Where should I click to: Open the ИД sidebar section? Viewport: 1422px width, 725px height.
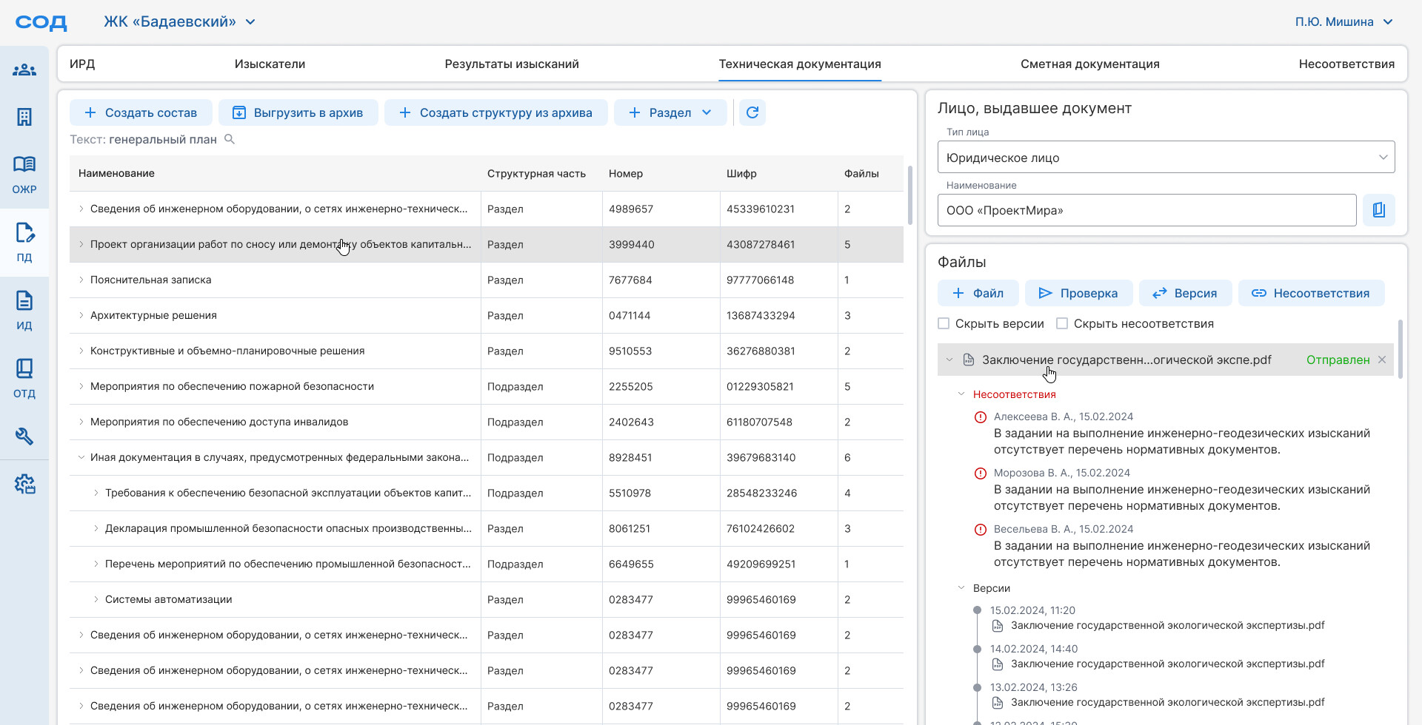(24, 310)
